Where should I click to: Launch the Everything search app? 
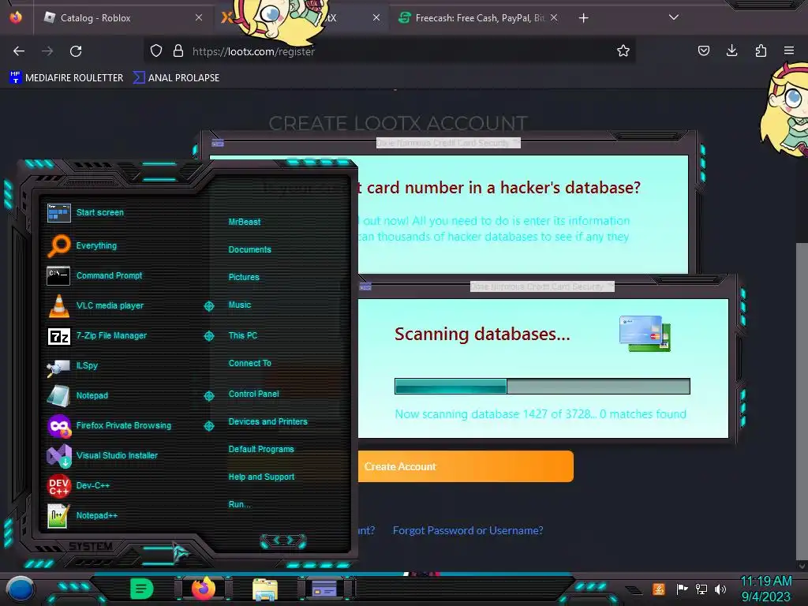tap(81, 245)
